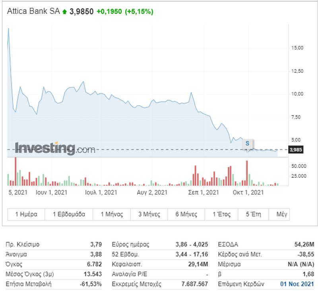Click the green up arrow beside Attica Bank SA
Viewport: 318px width, 291px height.
pos(64,12)
